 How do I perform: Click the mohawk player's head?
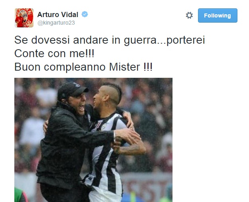click(108, 95)
